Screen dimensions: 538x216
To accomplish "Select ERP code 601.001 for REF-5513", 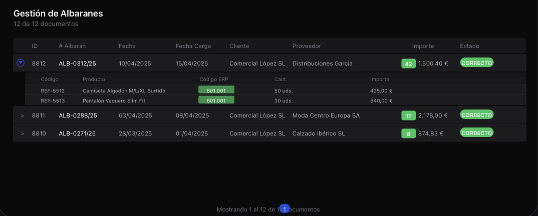I will pyautogui.click(x=216, y=100).
